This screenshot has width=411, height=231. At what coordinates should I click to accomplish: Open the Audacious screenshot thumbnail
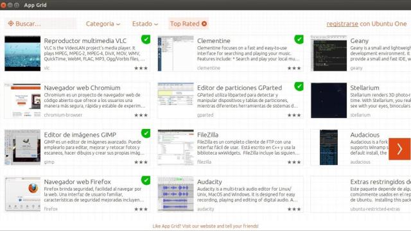(x=329, y=147)
